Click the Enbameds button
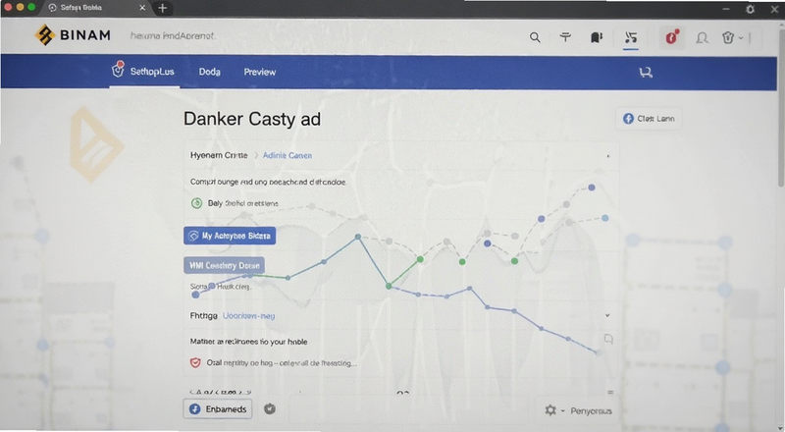The height and width of the screenshot is (432, 785). (x=218, y=409)
